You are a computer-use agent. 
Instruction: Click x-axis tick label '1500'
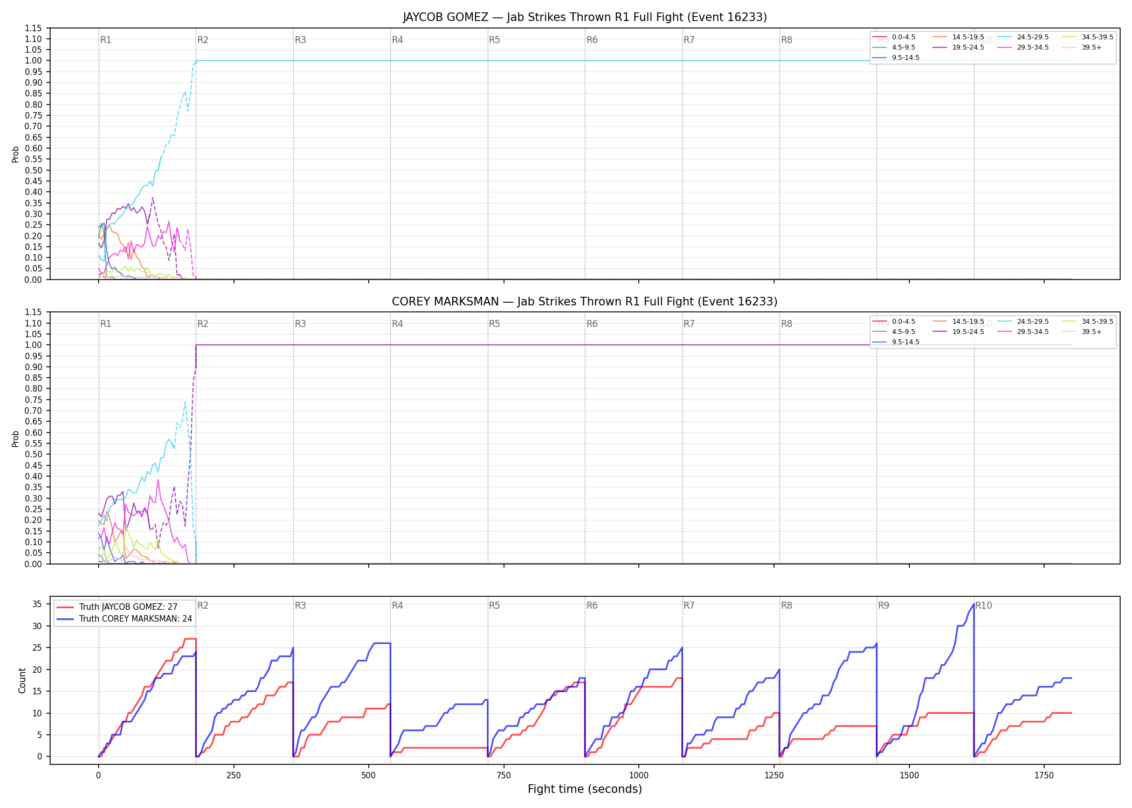click(909, 776)
